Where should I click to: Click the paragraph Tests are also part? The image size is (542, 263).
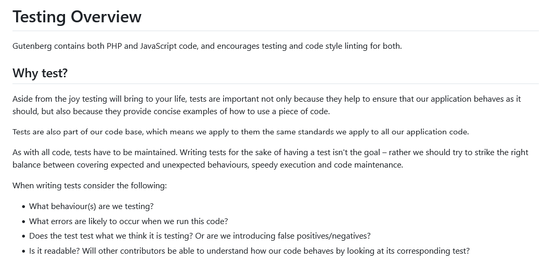point(241,132)
